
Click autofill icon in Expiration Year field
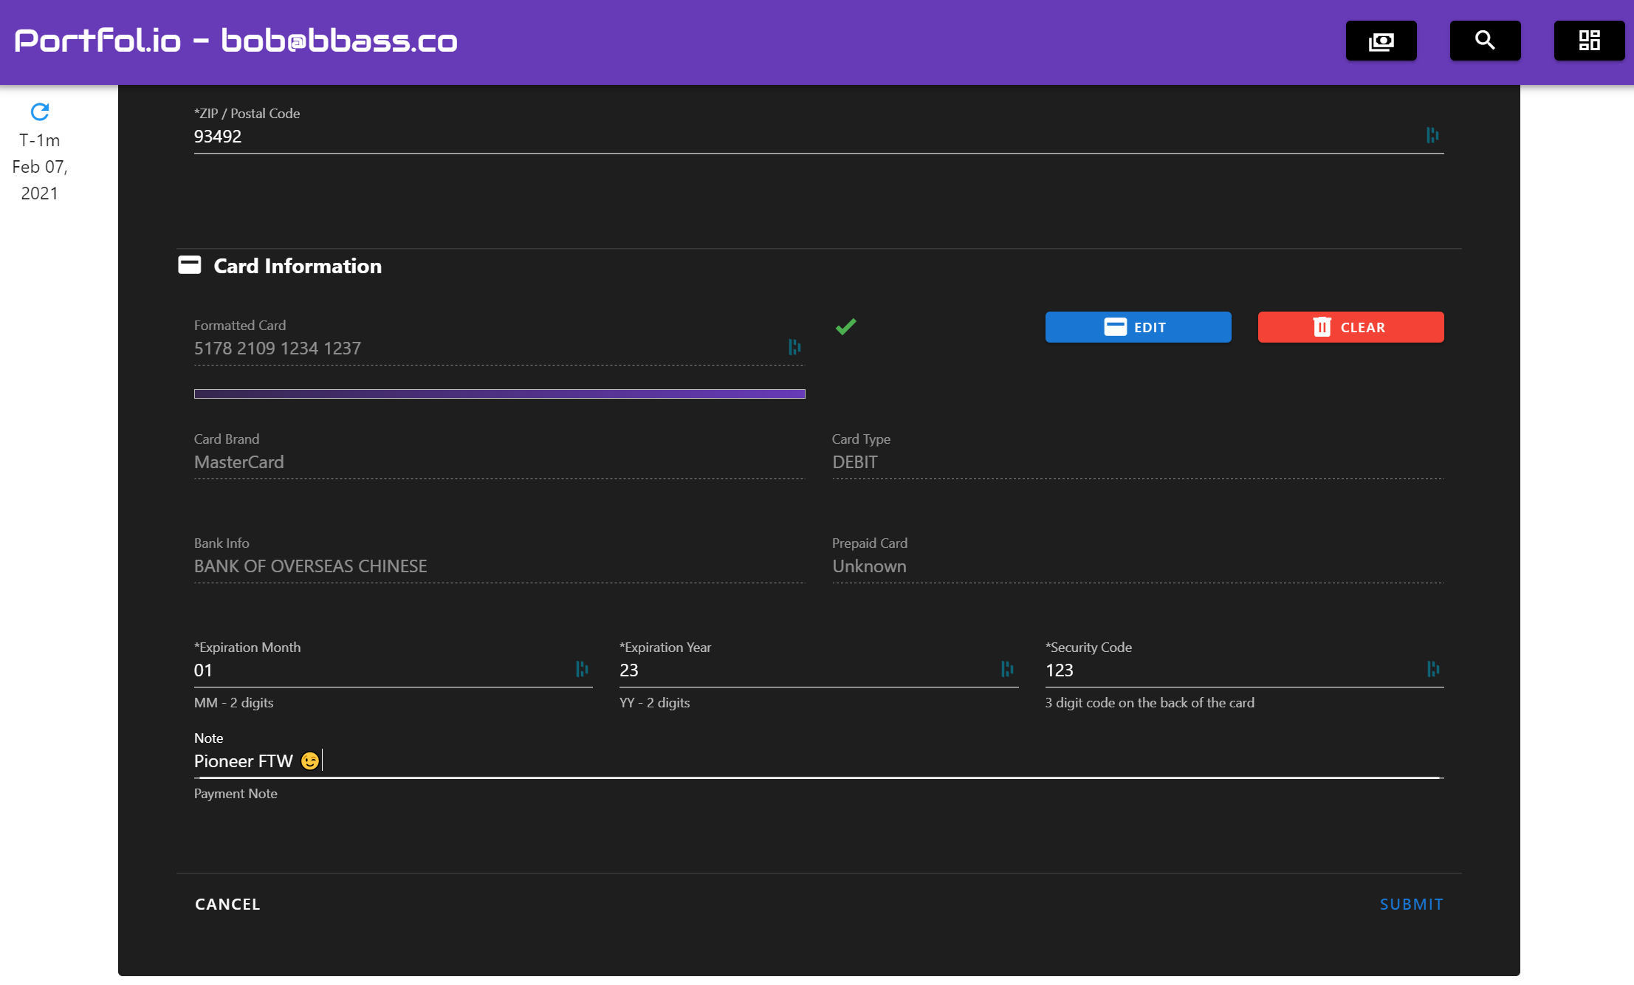coord(1007,669)
